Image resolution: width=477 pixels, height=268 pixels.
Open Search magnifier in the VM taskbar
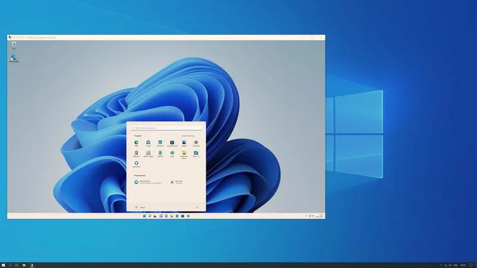[150, 216]
